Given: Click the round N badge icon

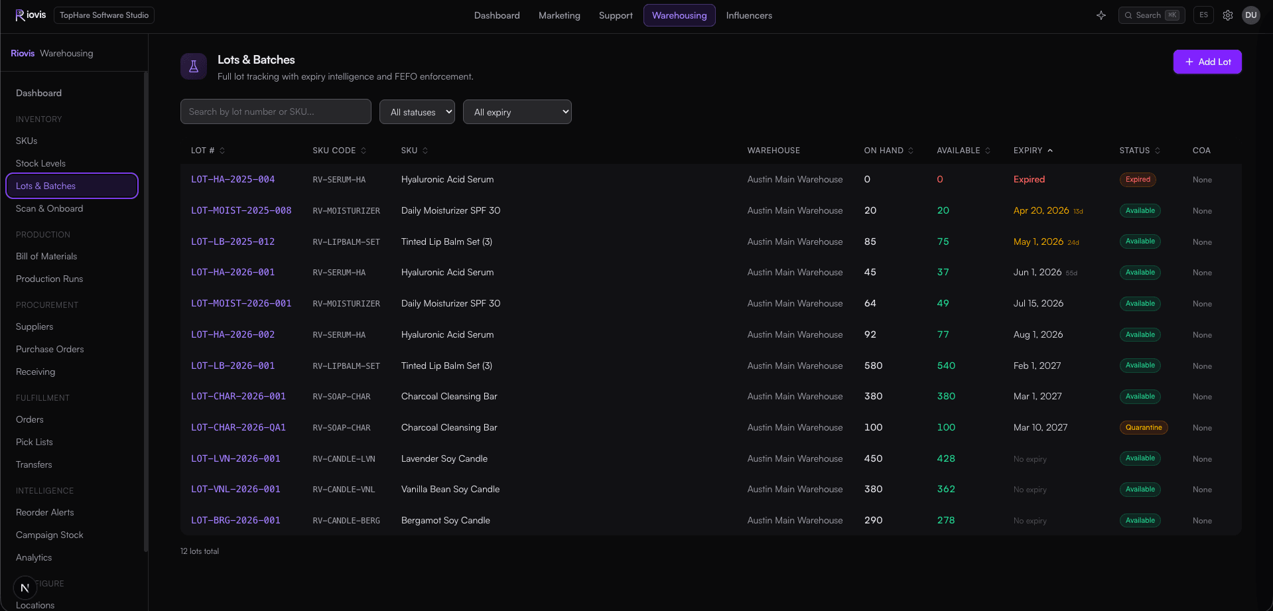Looking at the screenshot, I should click(25, 588).
